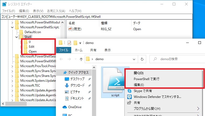Select the Shell registry key

pyautogui.click(x=28, y=37)
